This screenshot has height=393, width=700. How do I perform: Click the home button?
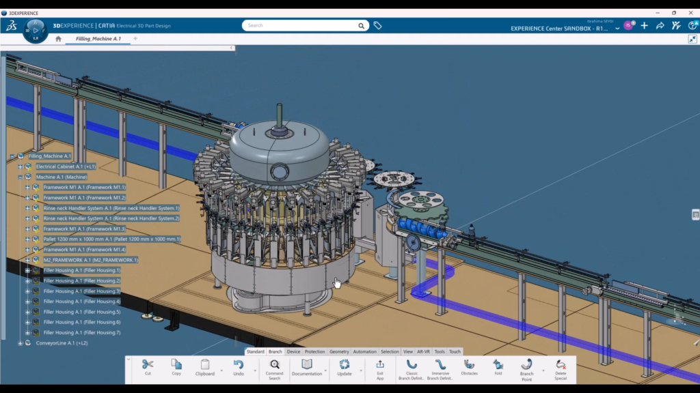[58, 39]
